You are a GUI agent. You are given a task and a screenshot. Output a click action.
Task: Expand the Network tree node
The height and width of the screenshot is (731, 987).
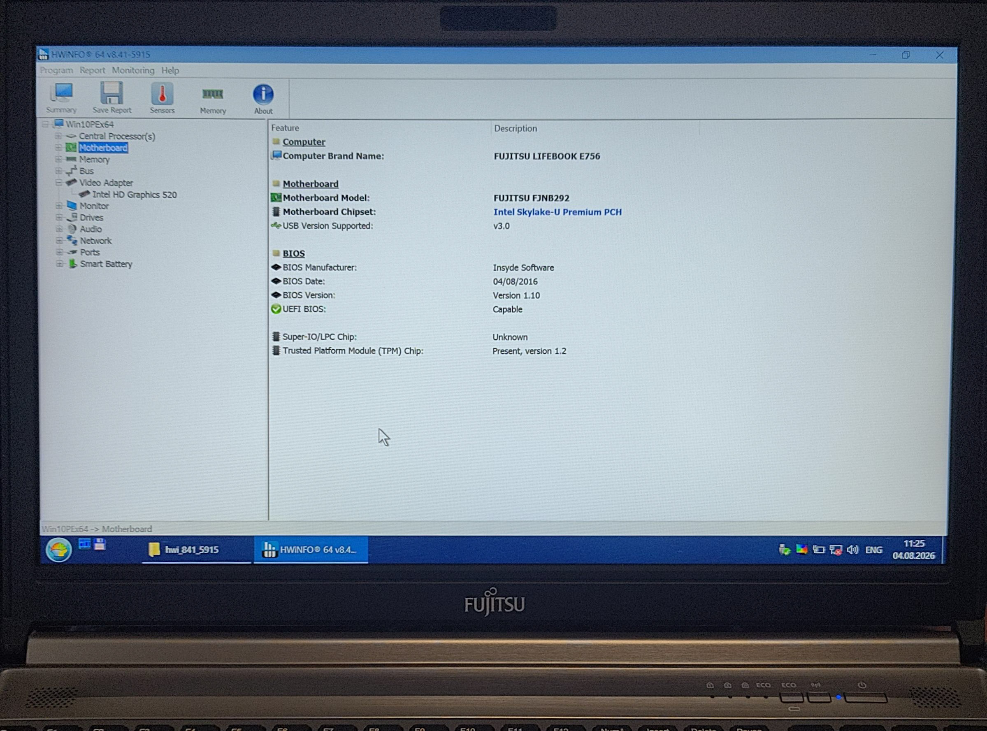point(59,240)
